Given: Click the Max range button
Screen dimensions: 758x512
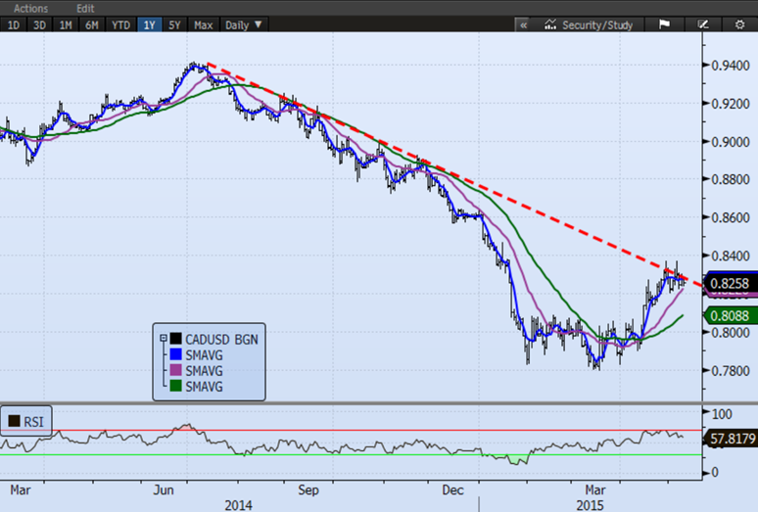Looking at the screenshot, I should (x=204, y=24).
